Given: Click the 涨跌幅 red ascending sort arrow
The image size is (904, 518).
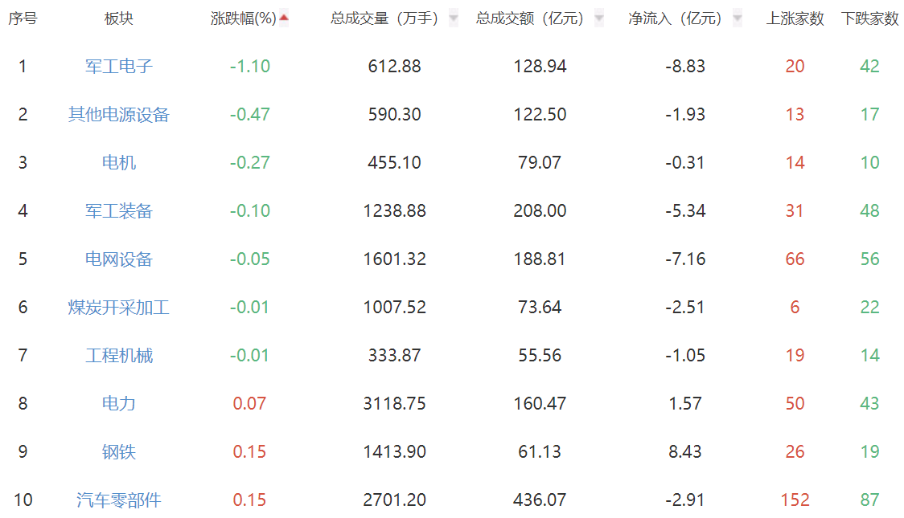Looking at the screenshot, I should (284, 18).
